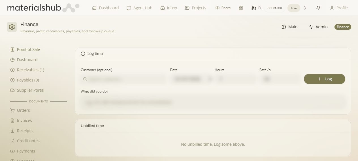Click the Payables up-arrow icon

pos(12,80)
